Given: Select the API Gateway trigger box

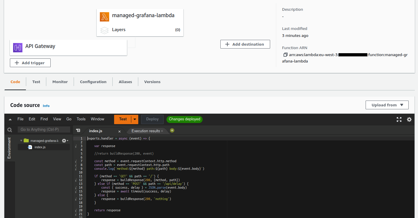Looking at the screenshot, I should 68,48.
